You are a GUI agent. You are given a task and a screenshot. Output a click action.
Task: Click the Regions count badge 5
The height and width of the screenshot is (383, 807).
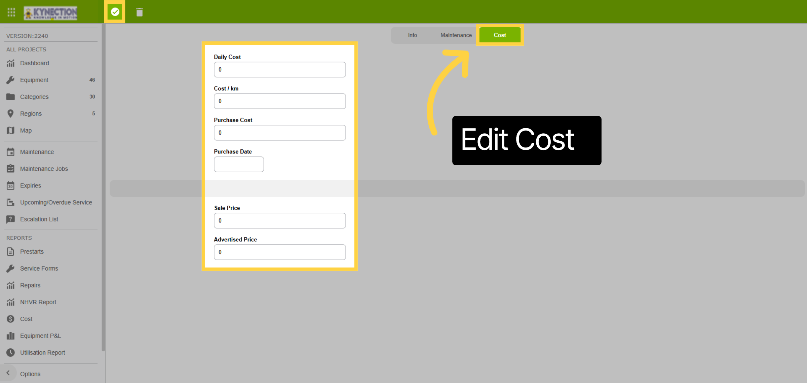[93, 114]
